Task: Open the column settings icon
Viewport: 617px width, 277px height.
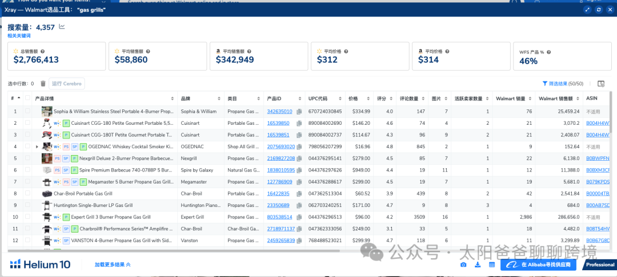Action: [601, 84]
